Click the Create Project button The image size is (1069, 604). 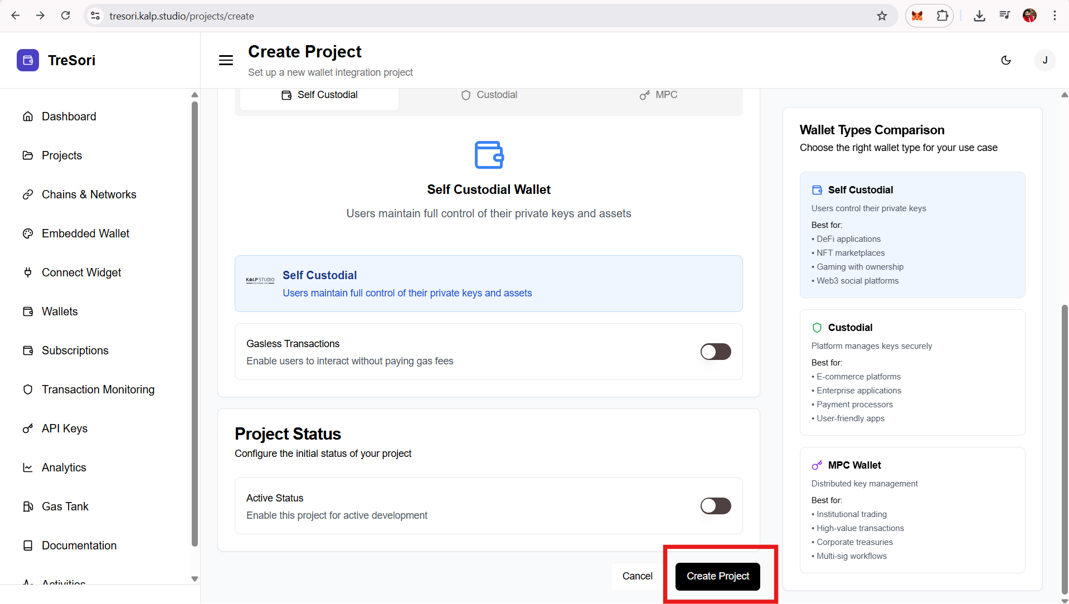click(x=717, y=576)
